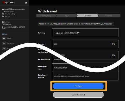The image size is (125, 101).
Task: Open Personal setting link
Action: (x=10, y=14)
